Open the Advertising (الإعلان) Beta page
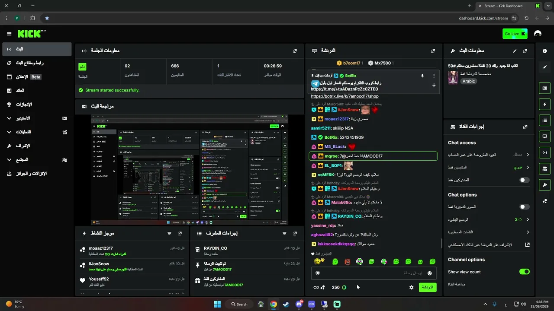 click(x=37, y=77)
